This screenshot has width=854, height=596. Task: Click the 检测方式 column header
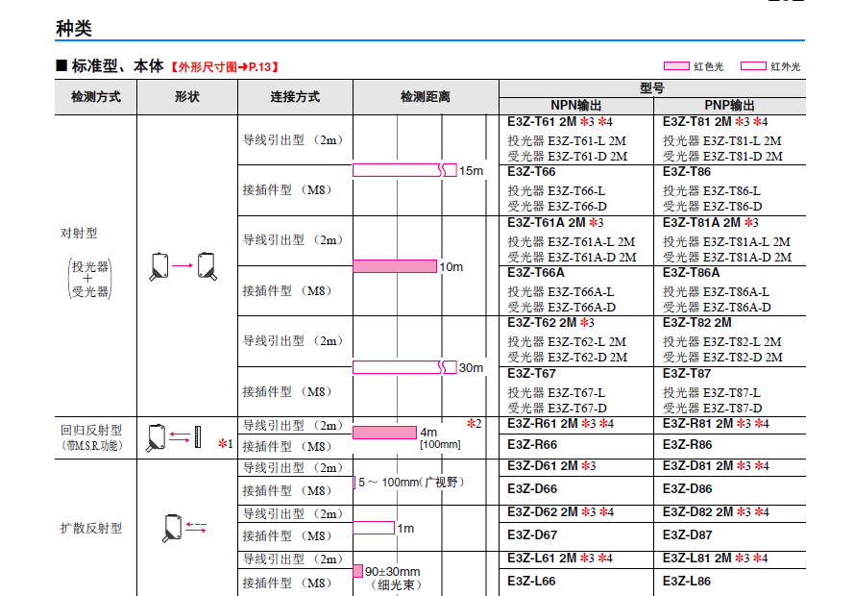point(96,97)
